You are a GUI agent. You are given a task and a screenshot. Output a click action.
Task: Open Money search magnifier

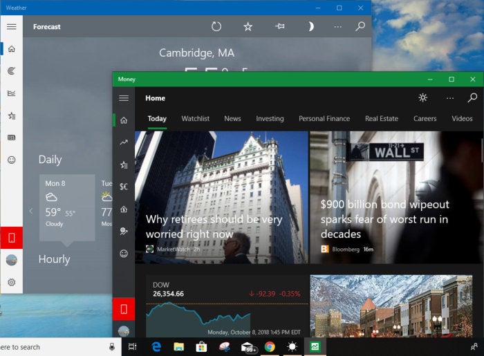472,97
